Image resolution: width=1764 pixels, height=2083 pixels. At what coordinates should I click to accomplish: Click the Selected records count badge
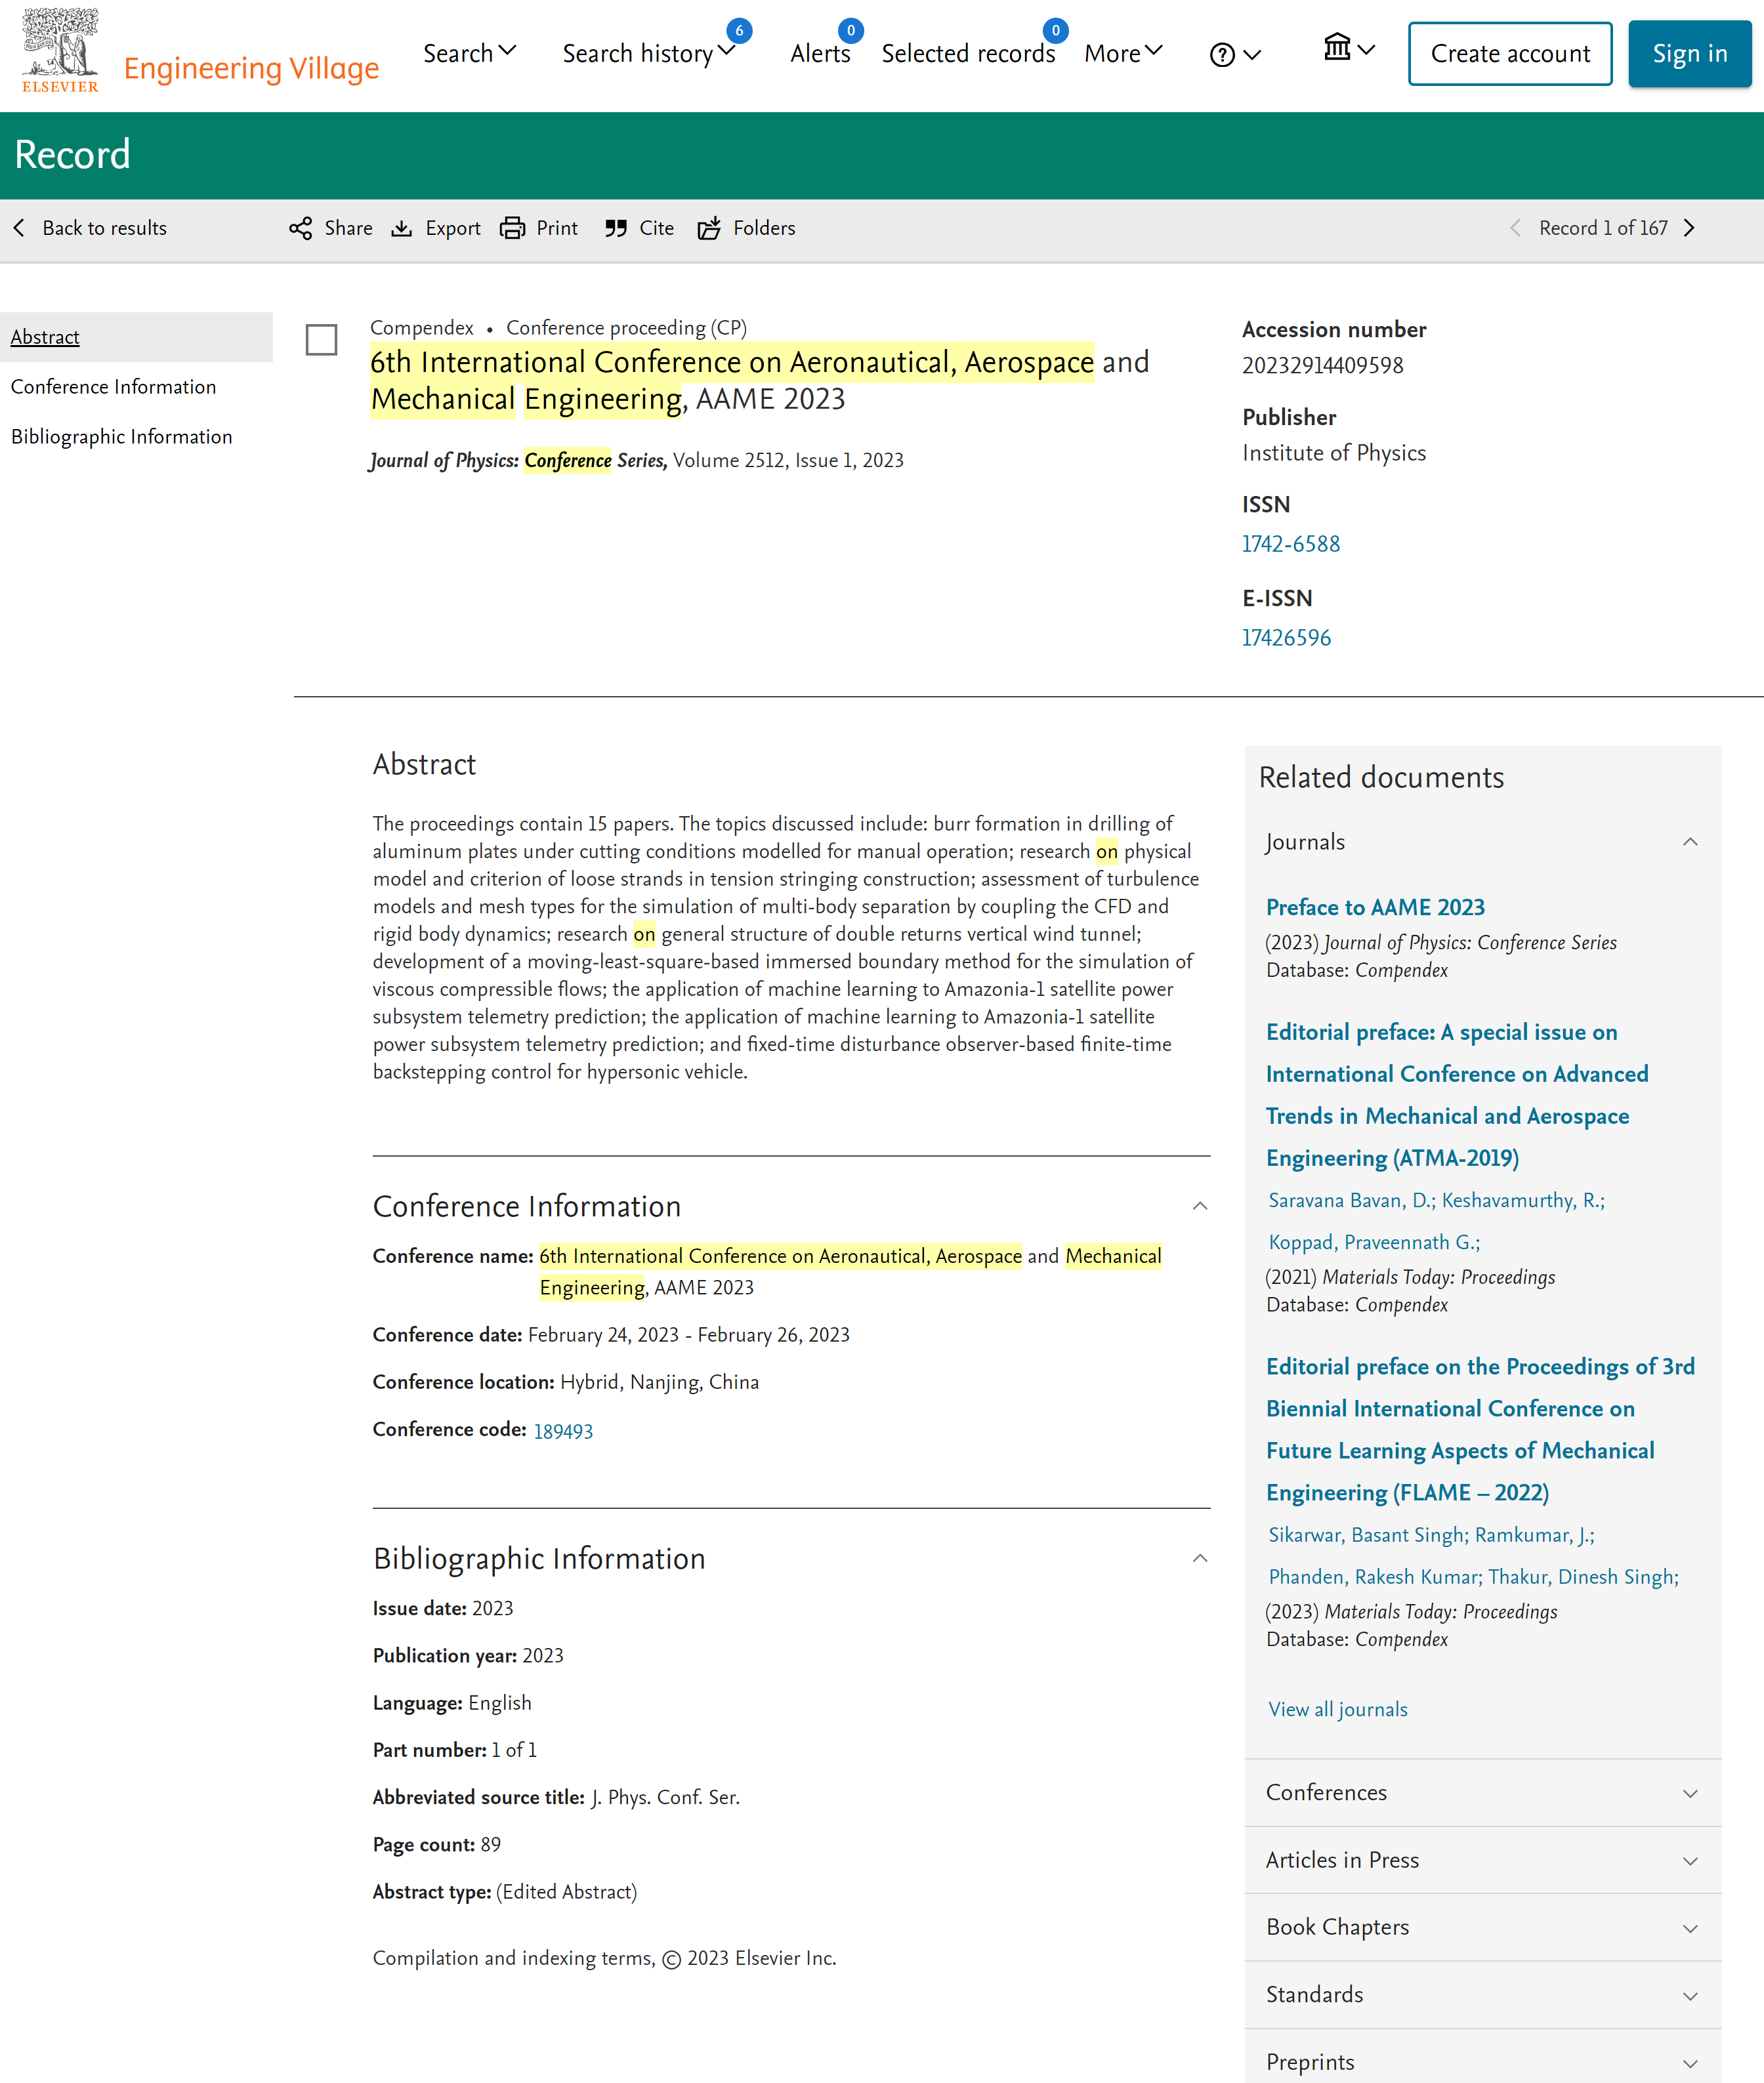[x=1055, y=30]
